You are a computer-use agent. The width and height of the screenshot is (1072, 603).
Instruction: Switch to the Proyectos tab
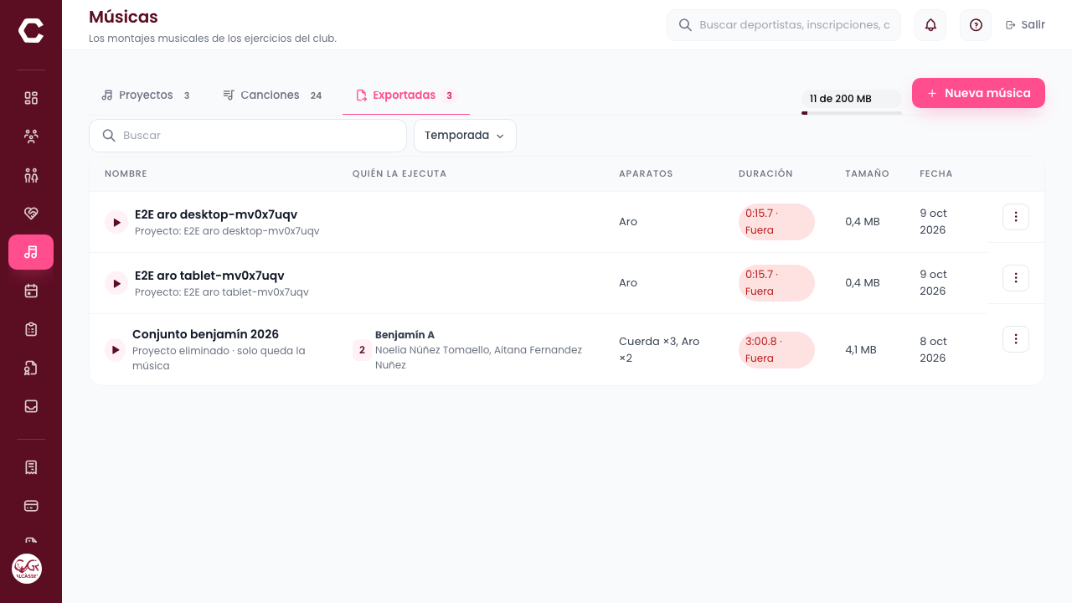[x=146, y=95]
